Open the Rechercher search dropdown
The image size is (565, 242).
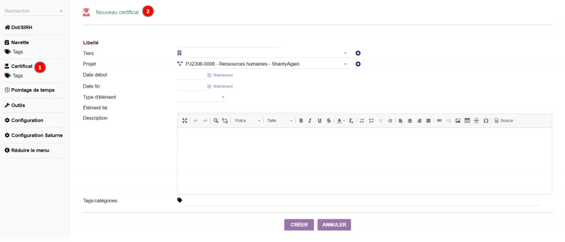point(34,11)
